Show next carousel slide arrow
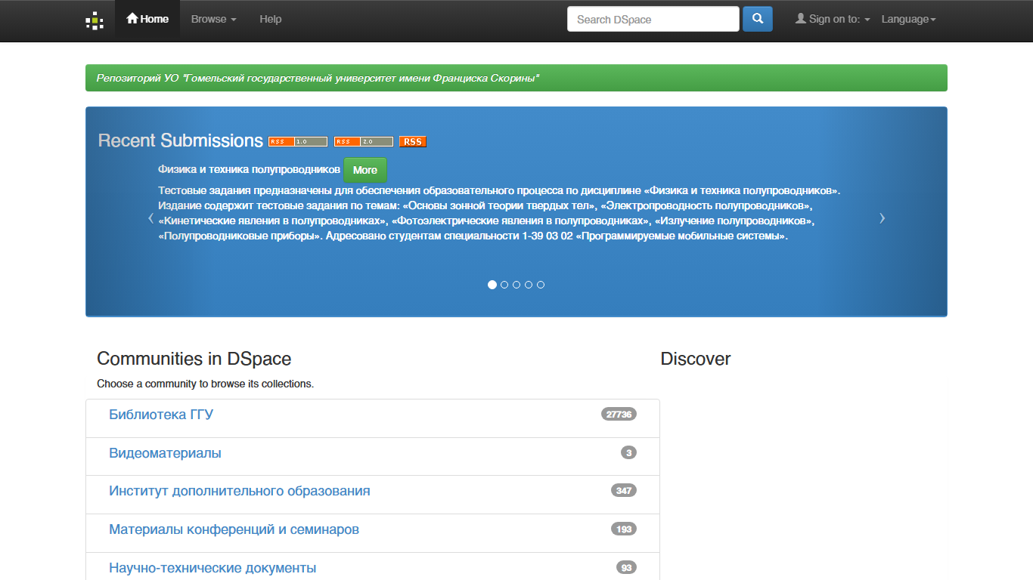 click(x=882, y=218)
